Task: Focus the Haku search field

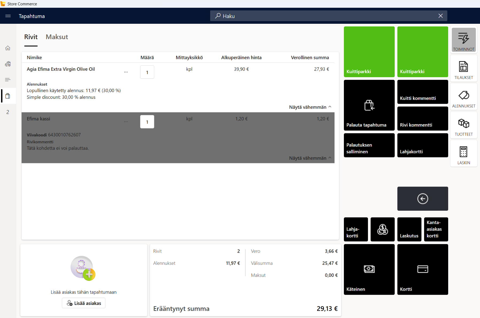Action: point(329,16)
